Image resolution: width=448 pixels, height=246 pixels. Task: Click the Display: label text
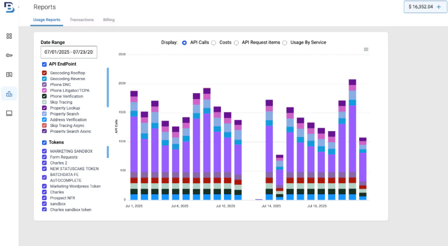pos(169,42)
